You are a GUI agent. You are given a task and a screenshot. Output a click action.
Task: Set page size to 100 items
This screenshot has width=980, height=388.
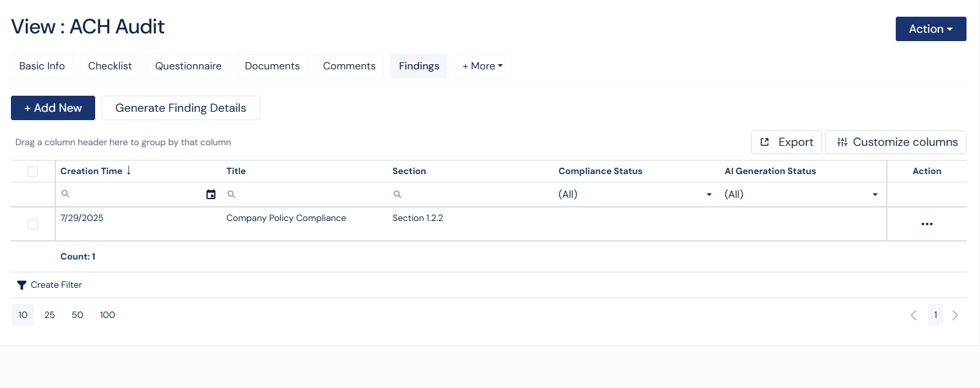click(x=107, y=315)
